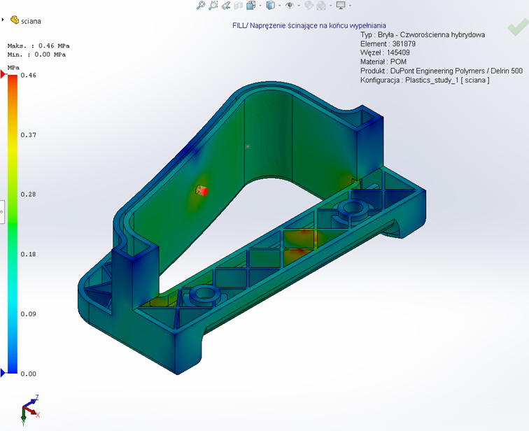Select the Zoom to Area tool
The height and width of the screenshot is (431, 529).
(x=213, y=6)
